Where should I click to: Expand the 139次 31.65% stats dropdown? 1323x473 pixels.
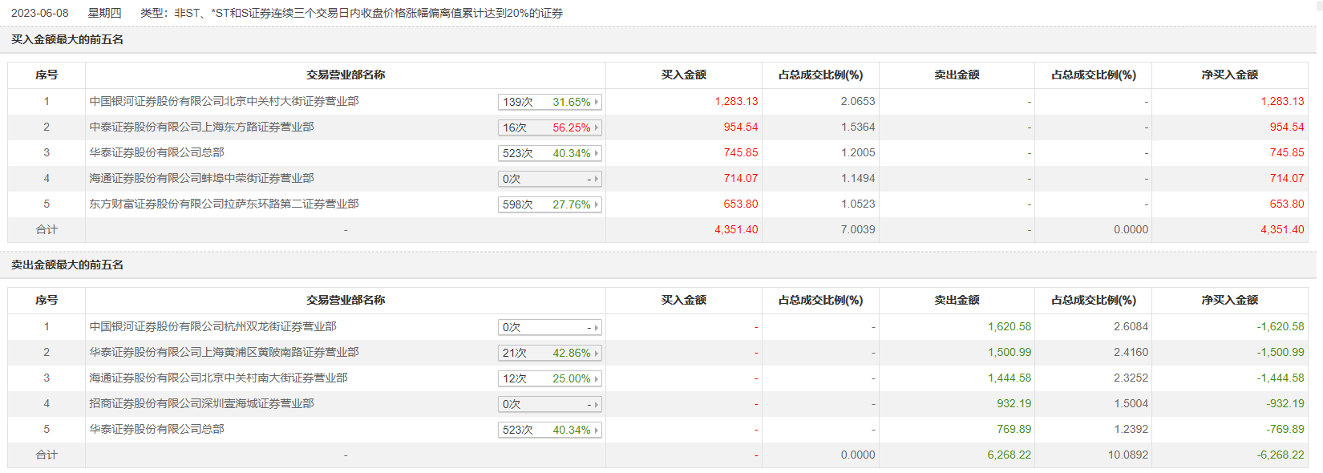pos(549,102)
